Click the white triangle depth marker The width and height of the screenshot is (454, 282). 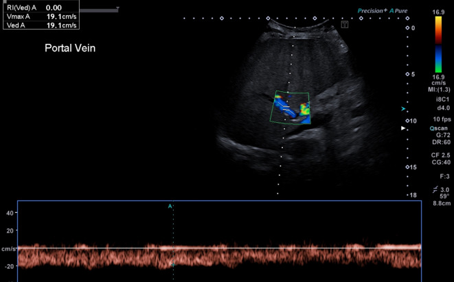403,128
